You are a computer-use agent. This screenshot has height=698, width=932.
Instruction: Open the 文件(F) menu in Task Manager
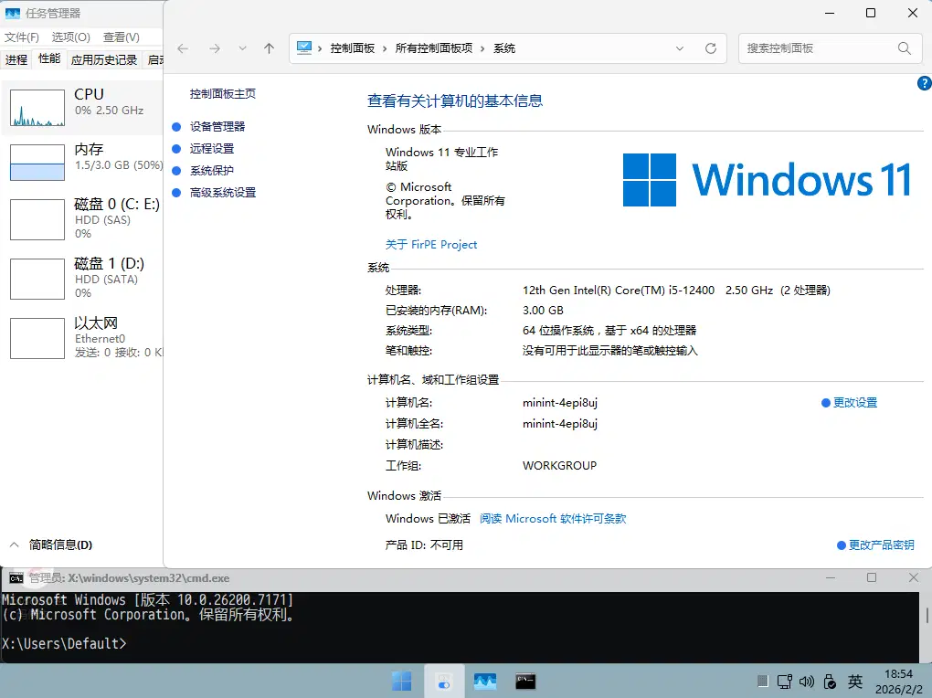coord(22,37)
